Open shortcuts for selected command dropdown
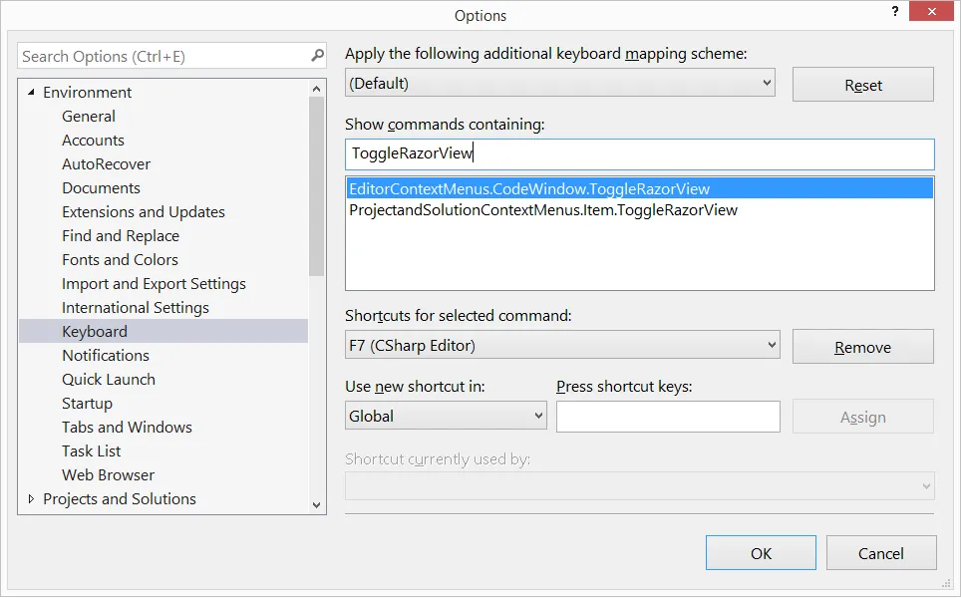 (x=771, y=346)
